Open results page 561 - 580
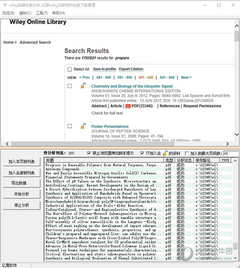 (x=103, y=77)
